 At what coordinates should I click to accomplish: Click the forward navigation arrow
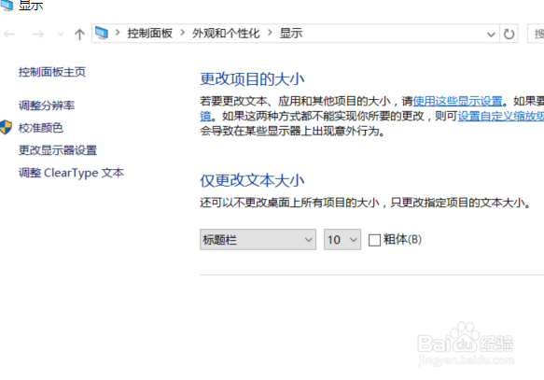coord(38,34)
